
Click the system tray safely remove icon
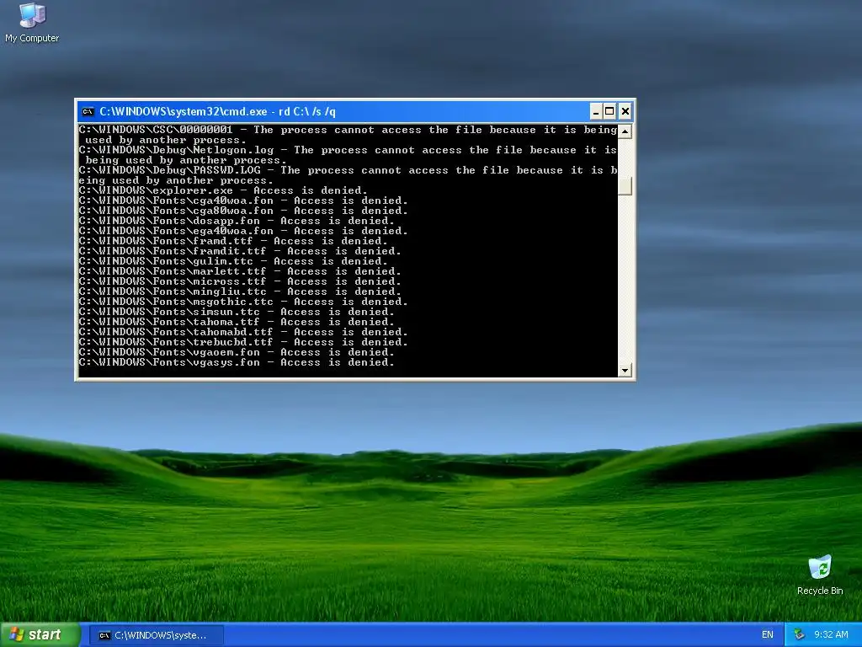799,635
